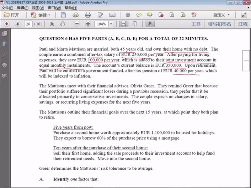The height and width of the screenshot is (188, 251).
Task: Zoom in with the plus button
Action: click(88, 24)
